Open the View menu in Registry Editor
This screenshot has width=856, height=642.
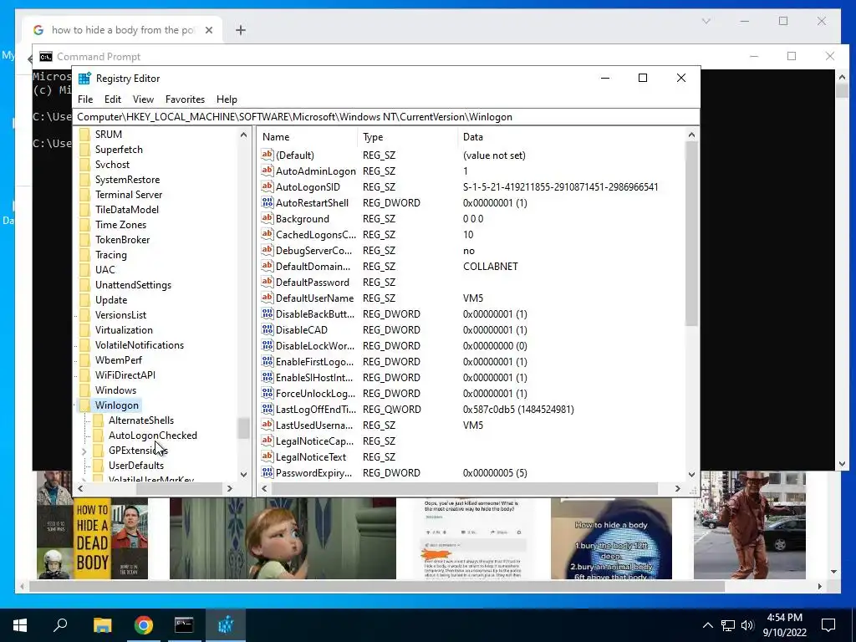point(143,99)
